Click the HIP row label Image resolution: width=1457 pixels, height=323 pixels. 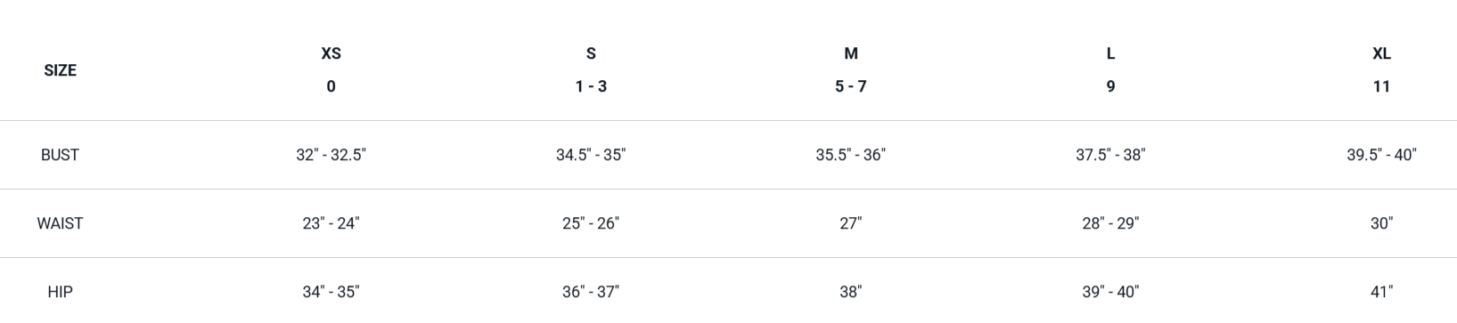click(x=60, y=292)
